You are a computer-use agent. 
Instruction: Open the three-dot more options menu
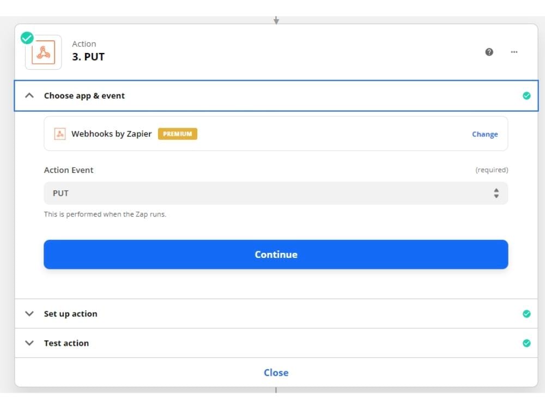(514, 52)
